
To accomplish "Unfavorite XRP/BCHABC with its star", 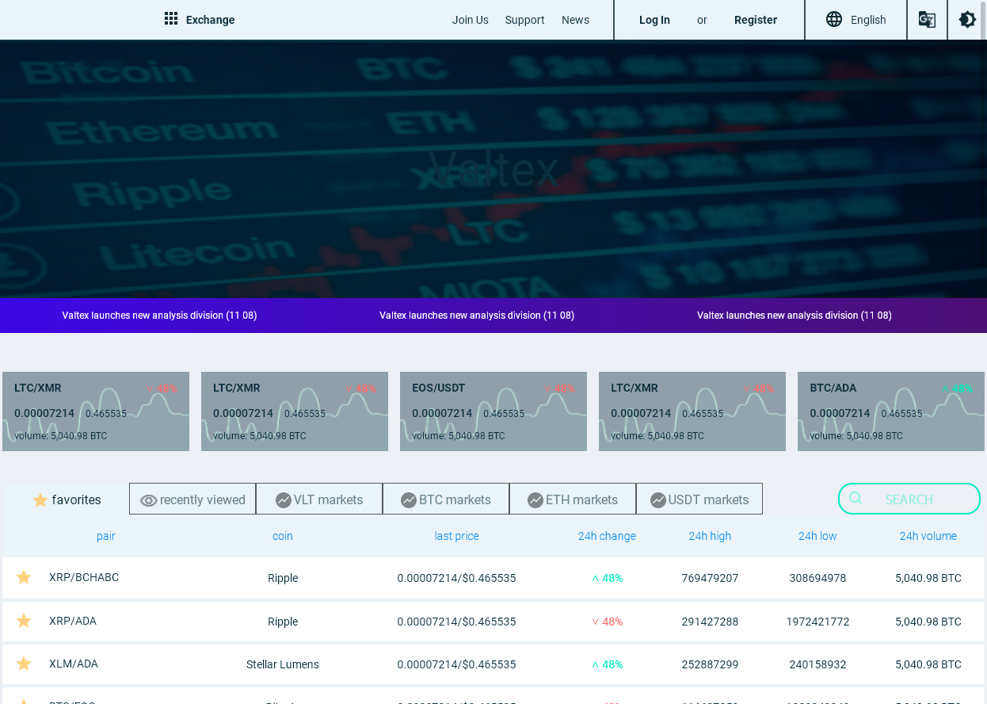I will pos(24,577).
